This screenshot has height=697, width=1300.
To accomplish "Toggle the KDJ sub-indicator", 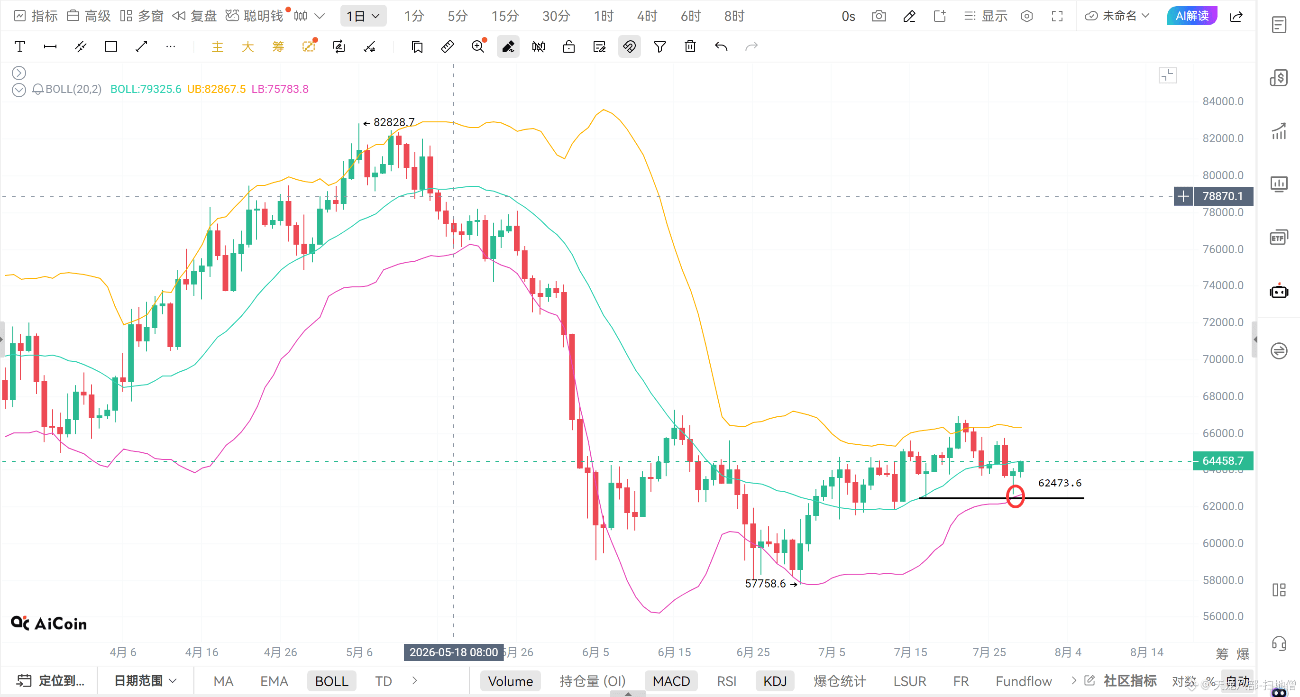I will coord(775,681).
